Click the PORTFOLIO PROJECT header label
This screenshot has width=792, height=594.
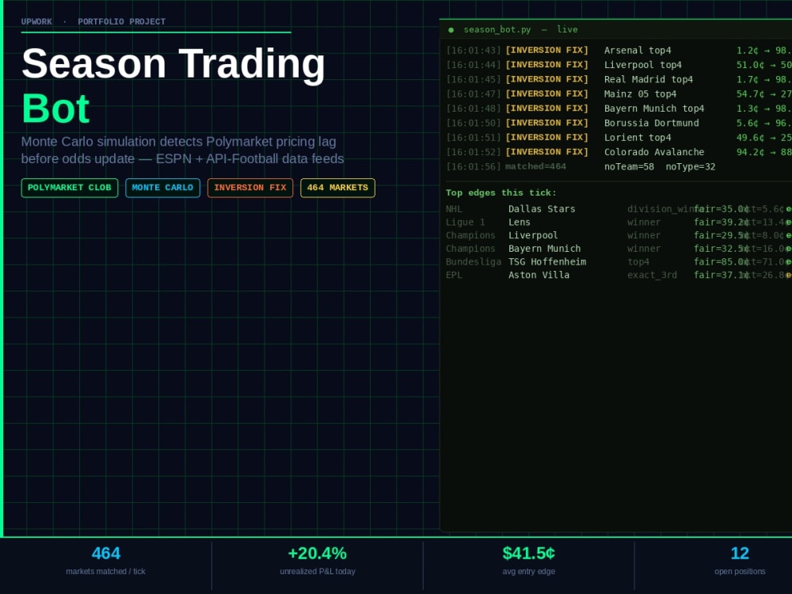pos(121,21)
